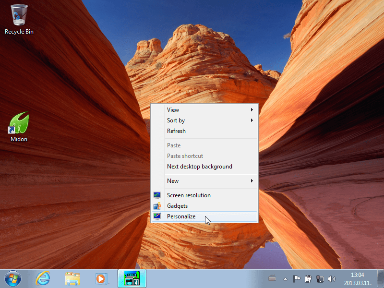Screen dimensions: 384x288
Task: Open Windows Explorer folder taskbar icon
Action: click(x=72, y=279)
